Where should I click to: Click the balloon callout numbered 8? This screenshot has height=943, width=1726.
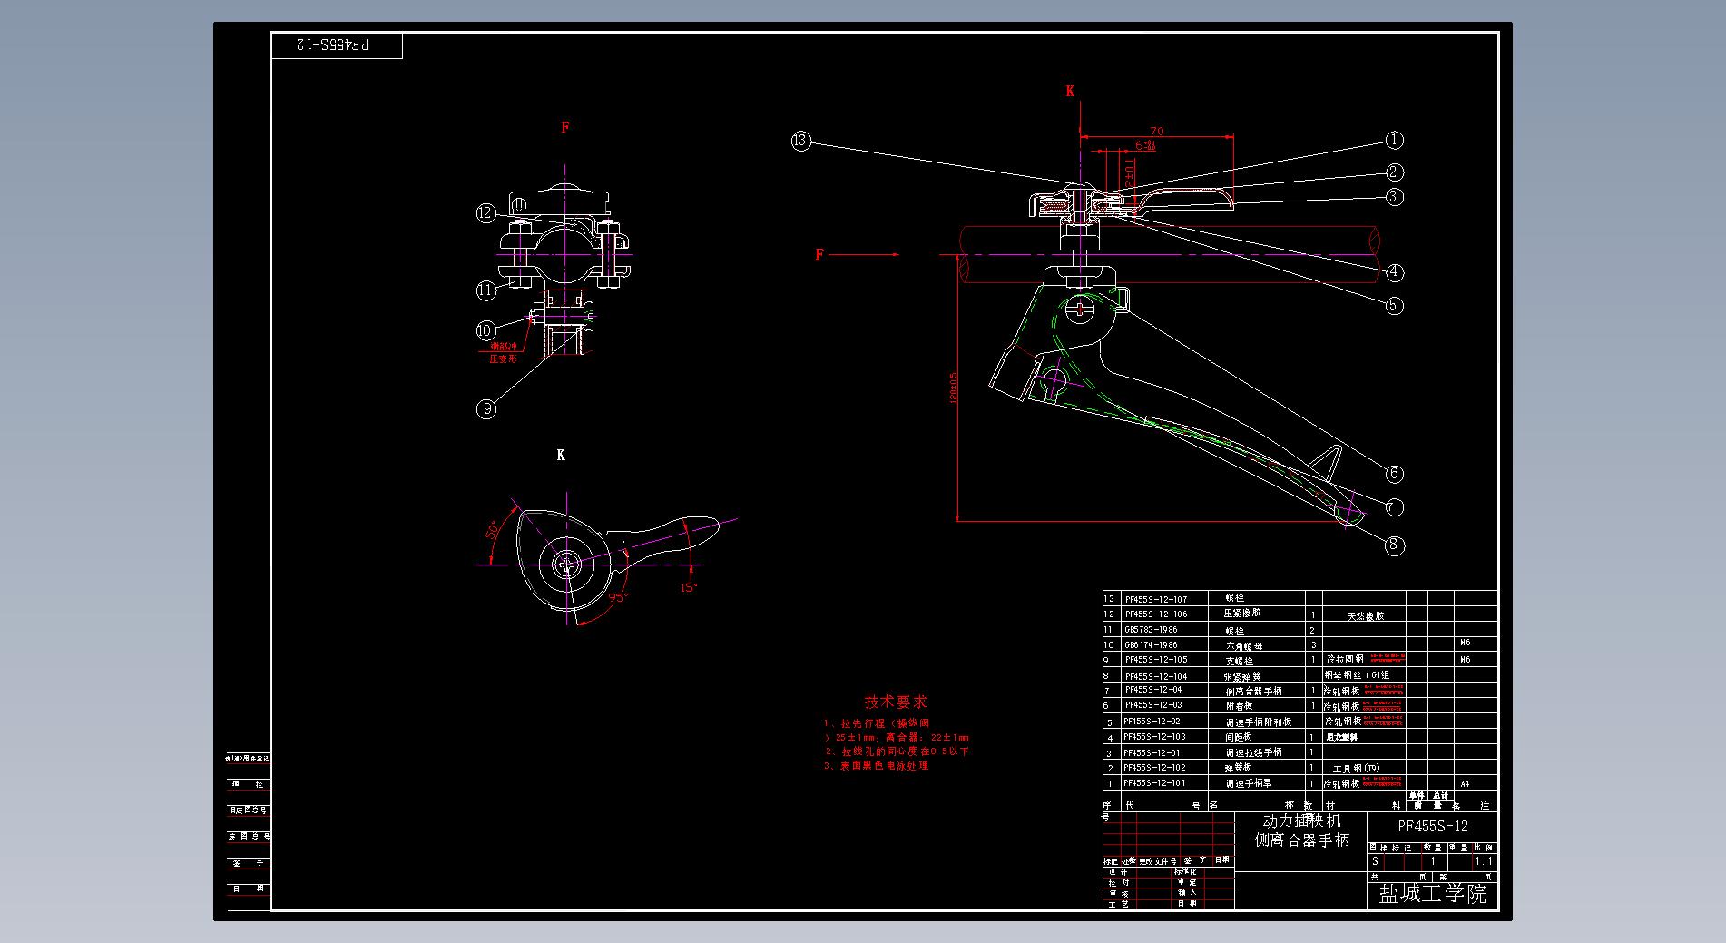pos(1395,545)
